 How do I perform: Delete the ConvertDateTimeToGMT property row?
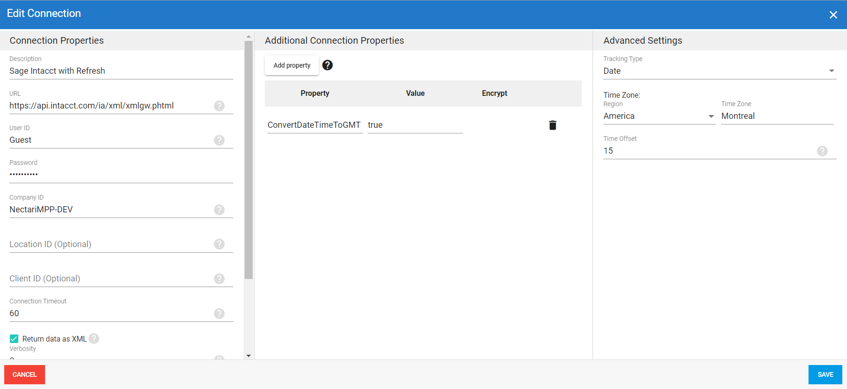(x=553, y=125)
